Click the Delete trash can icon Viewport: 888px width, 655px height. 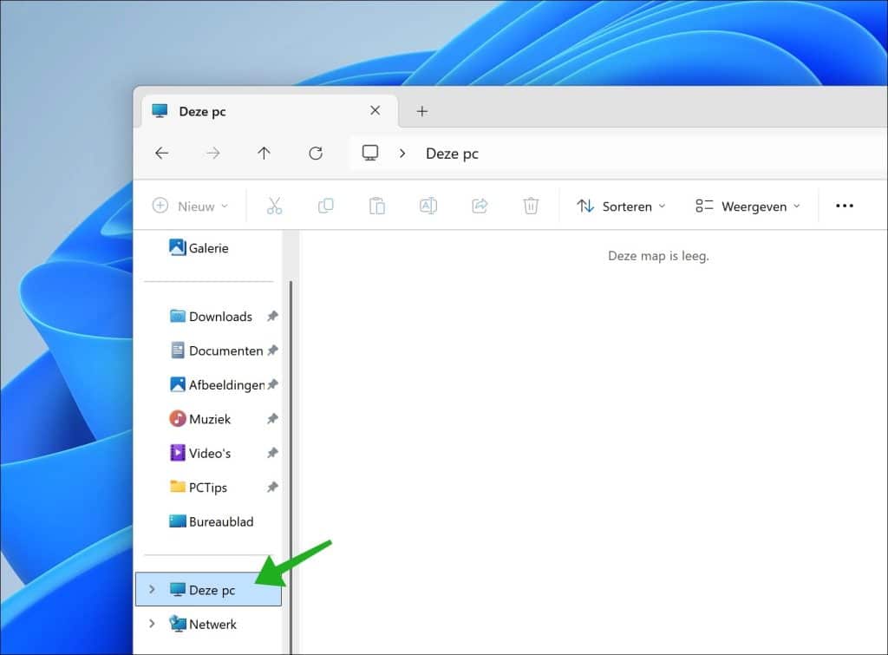tap(531, 206)
